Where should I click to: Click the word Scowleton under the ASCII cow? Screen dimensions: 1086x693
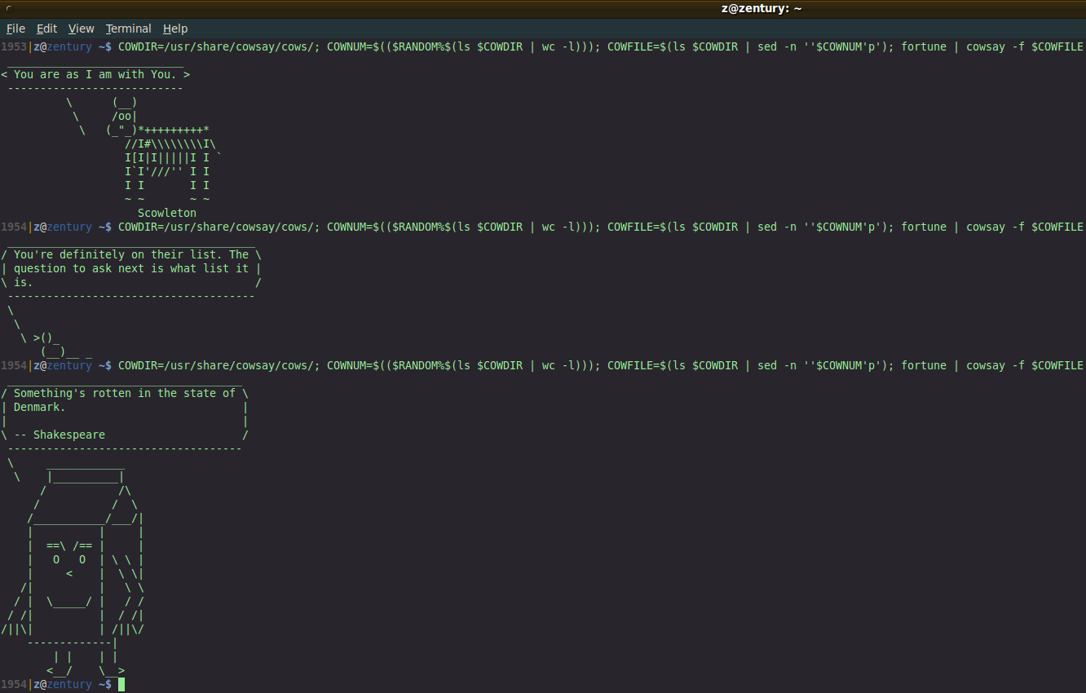[x=167, y=213]
